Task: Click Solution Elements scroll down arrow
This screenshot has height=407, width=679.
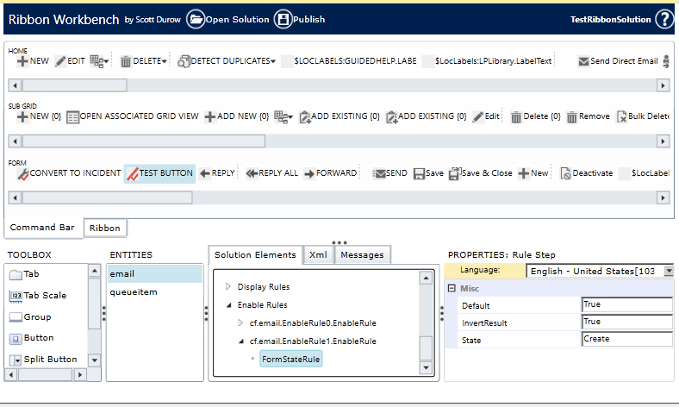Action: pyautogui.click(x=427, y=368)
